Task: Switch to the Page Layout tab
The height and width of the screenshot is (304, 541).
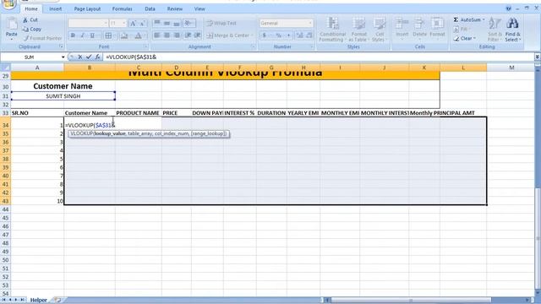Action: (87, 8)
